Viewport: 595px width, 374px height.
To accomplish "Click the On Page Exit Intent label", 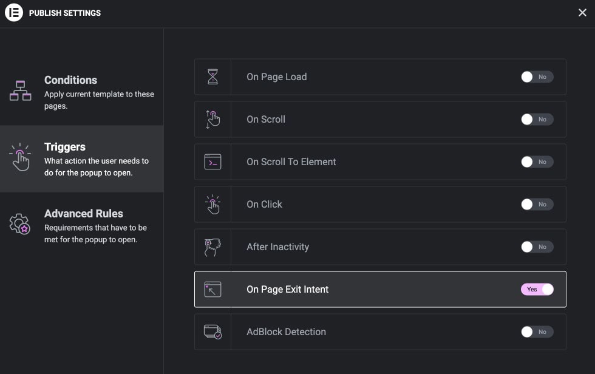I will click(288, 290).
